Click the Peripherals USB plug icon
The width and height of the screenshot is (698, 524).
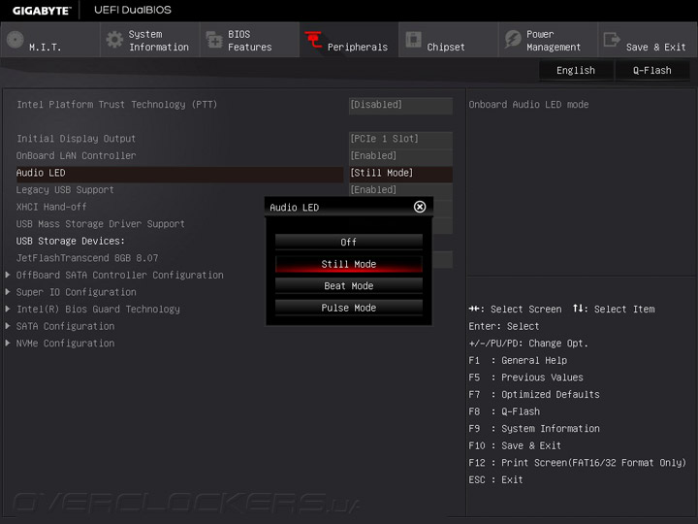click(314, 40)
